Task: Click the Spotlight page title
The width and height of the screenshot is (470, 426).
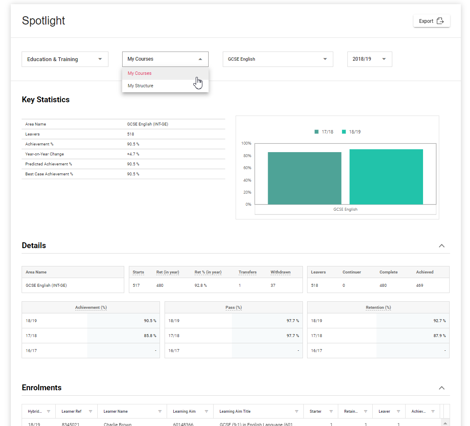Action: click(x=44, y=21)
